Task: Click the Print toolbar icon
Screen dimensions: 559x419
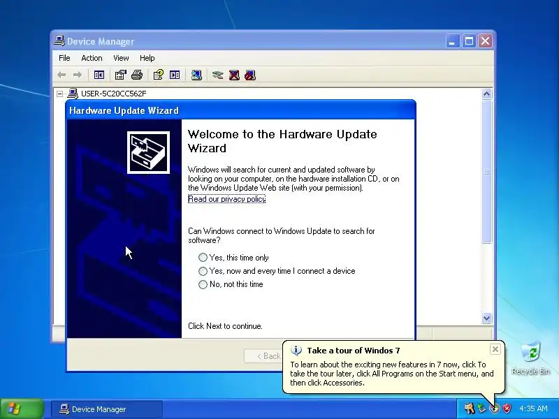Action: 137,75
